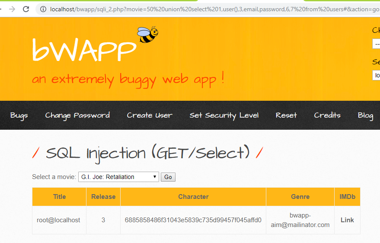Click the Go button
Viewport: 380px width, 243px height.
(168, 177)
